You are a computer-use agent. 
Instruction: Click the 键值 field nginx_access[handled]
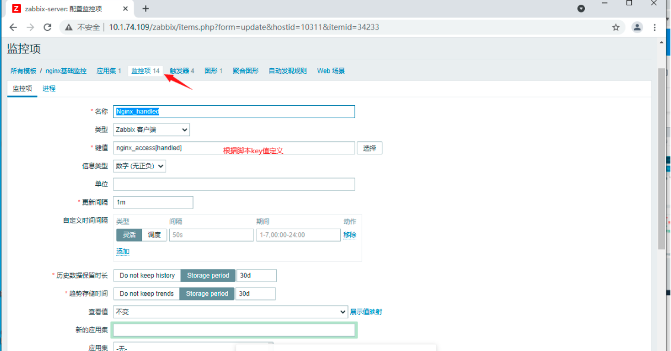(x=234, y=148)
